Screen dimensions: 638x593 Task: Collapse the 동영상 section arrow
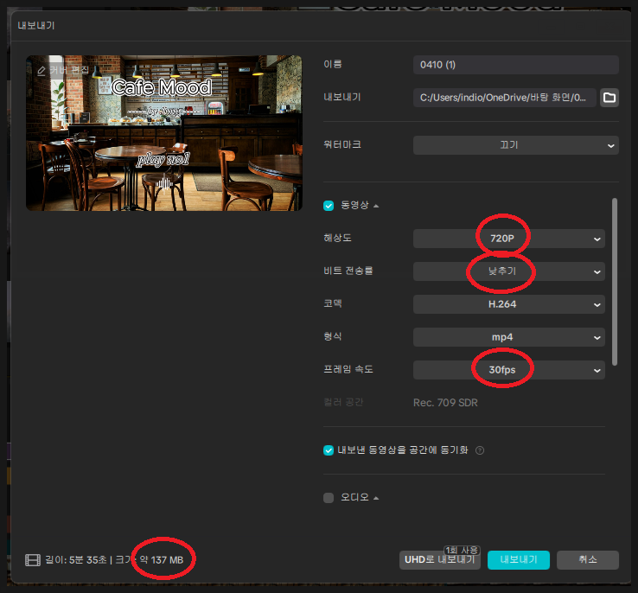pos(376,206)
